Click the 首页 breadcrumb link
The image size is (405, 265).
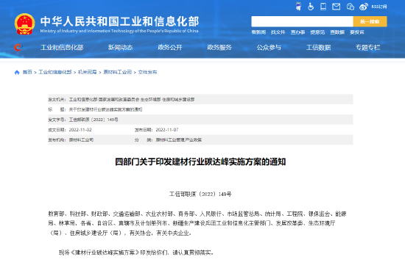pos(27,72)
